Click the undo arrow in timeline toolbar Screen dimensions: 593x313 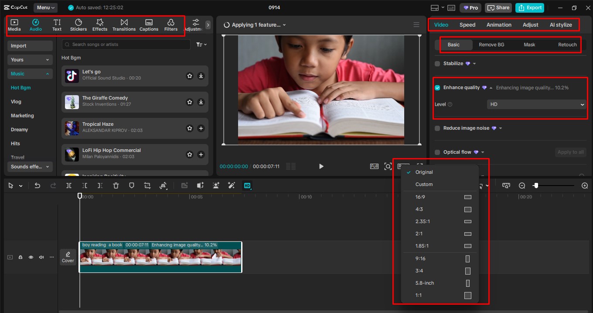click(x=37, y=186)
